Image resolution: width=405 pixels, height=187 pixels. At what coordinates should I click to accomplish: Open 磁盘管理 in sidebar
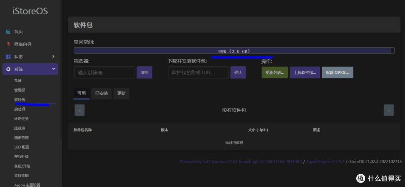(21, 138)
